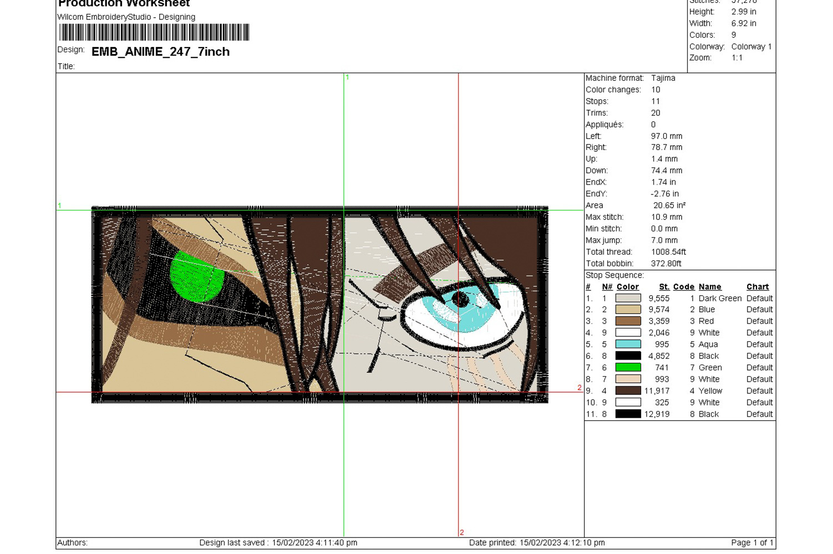Click the "Color changes:" value 10
Screen dimensions: 833x554
click(x=656, y=90)
